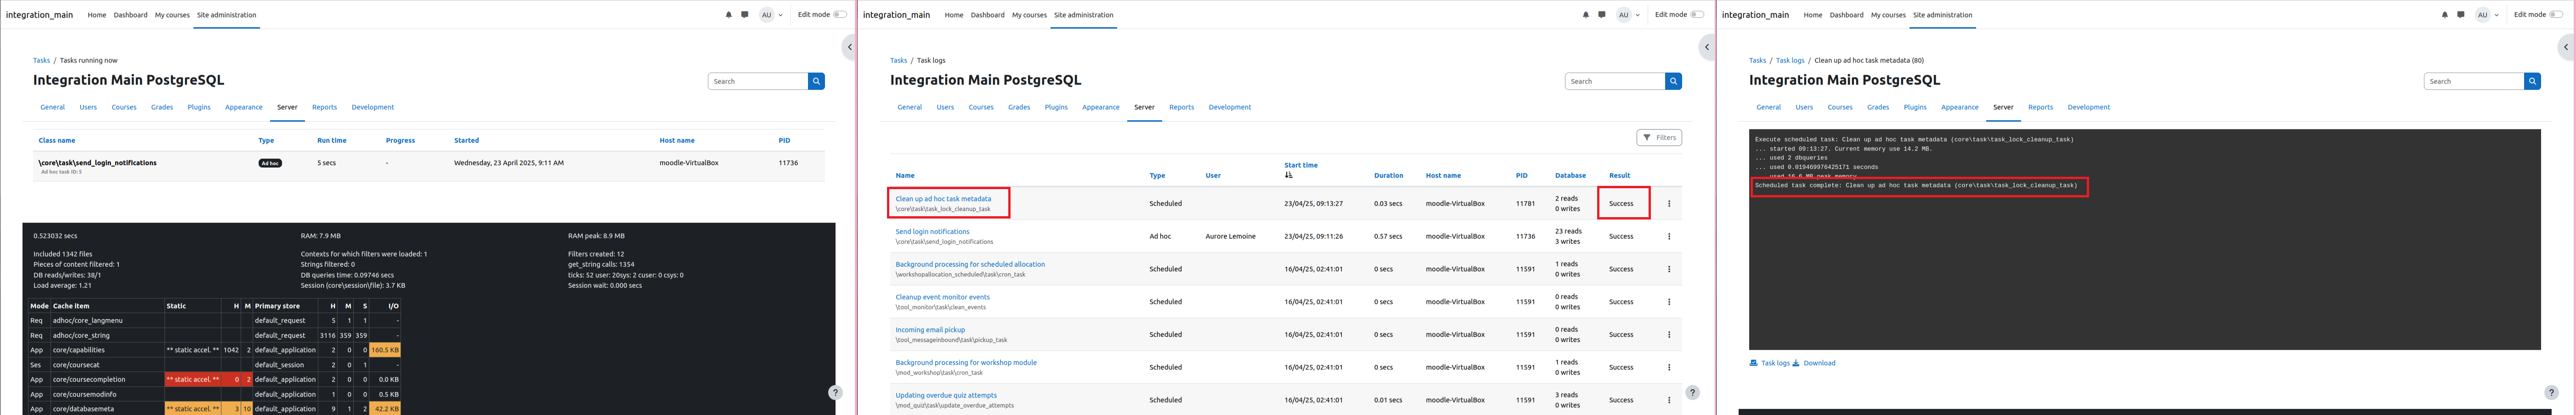Click search magnifier button in Task logs window
Image resolution: width=2576 pixels, height=415 pixels.
pos(1673,81)
